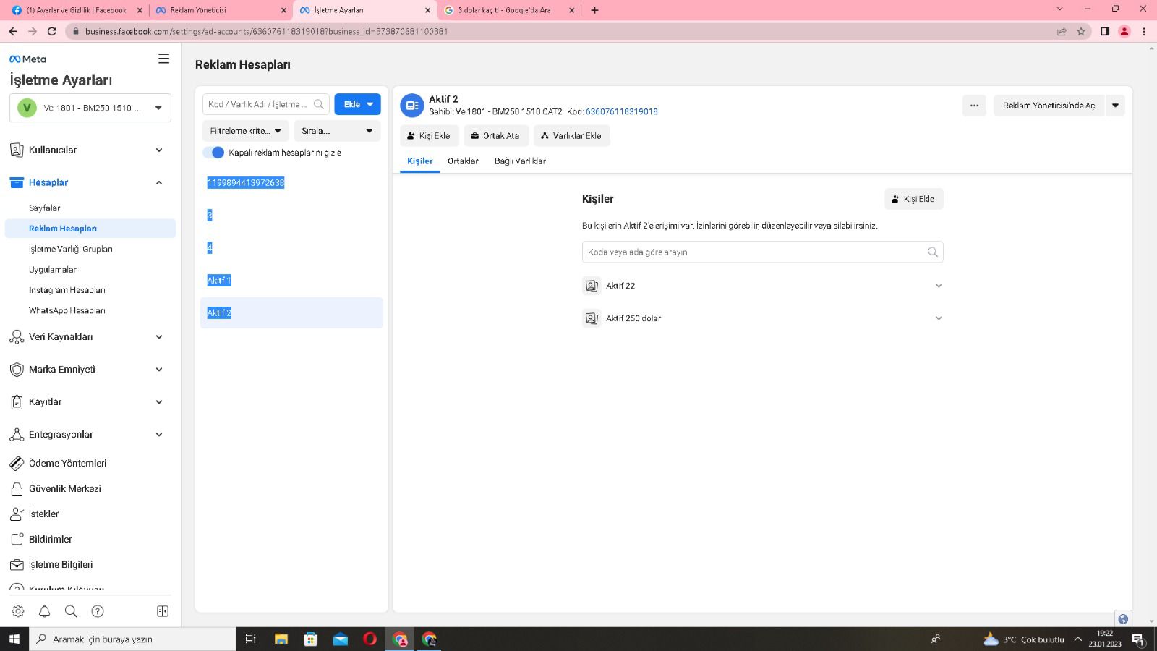Toggle the sidebar collapse panel icon
Image resolution: width=1157 pixels, height=651 pixels.
(x=163, y=611)
